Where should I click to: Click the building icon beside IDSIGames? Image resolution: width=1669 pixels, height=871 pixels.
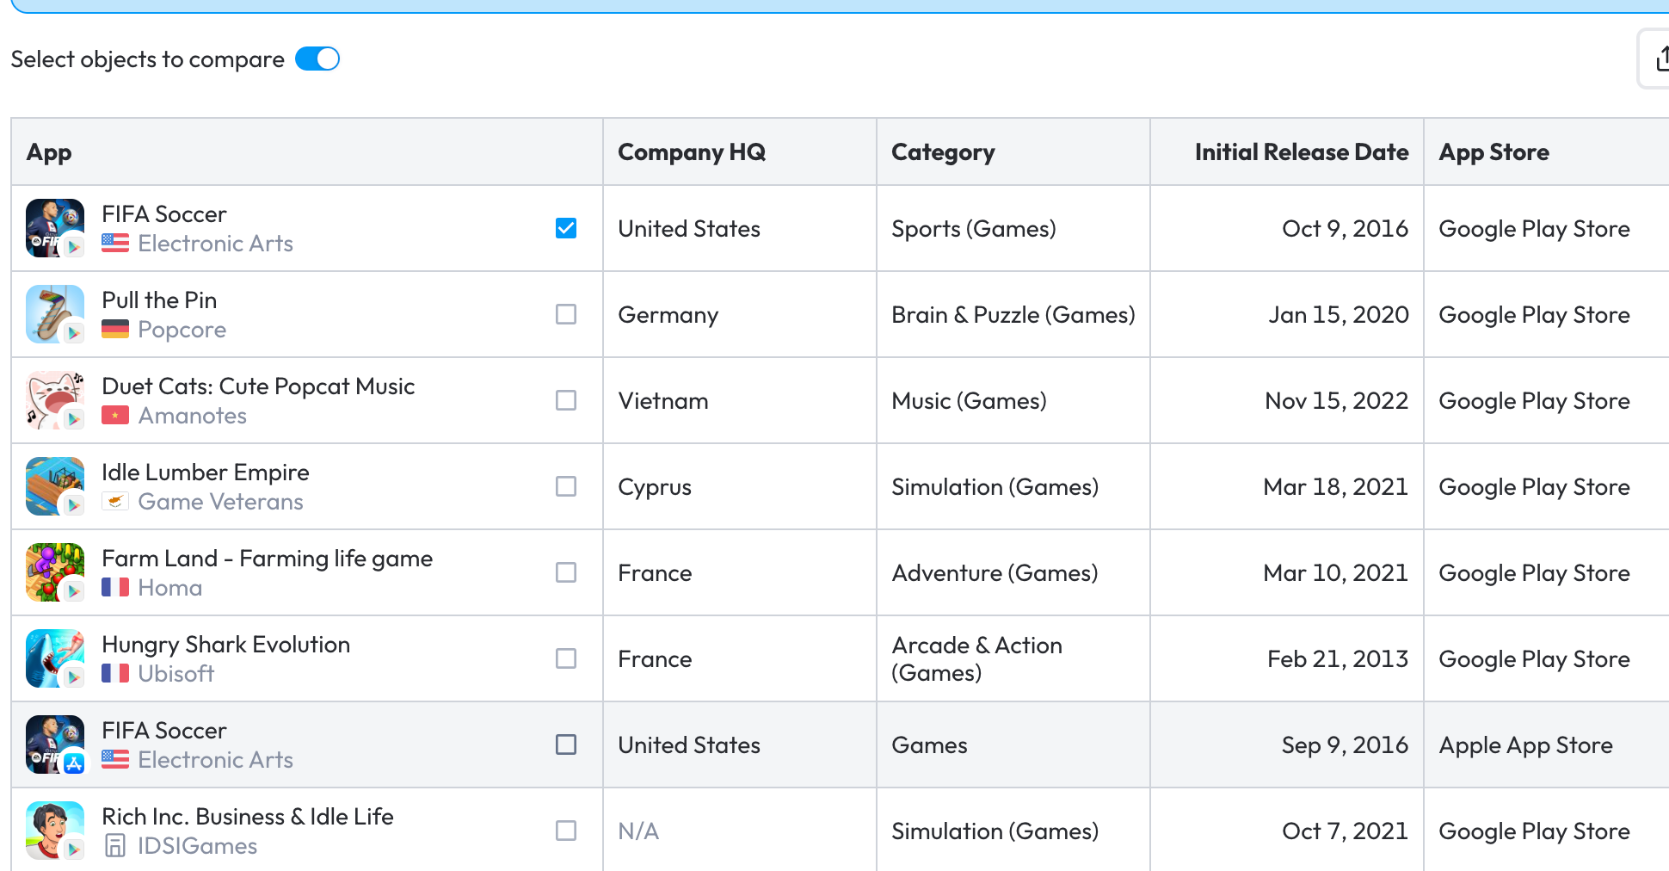coord(115,846)
